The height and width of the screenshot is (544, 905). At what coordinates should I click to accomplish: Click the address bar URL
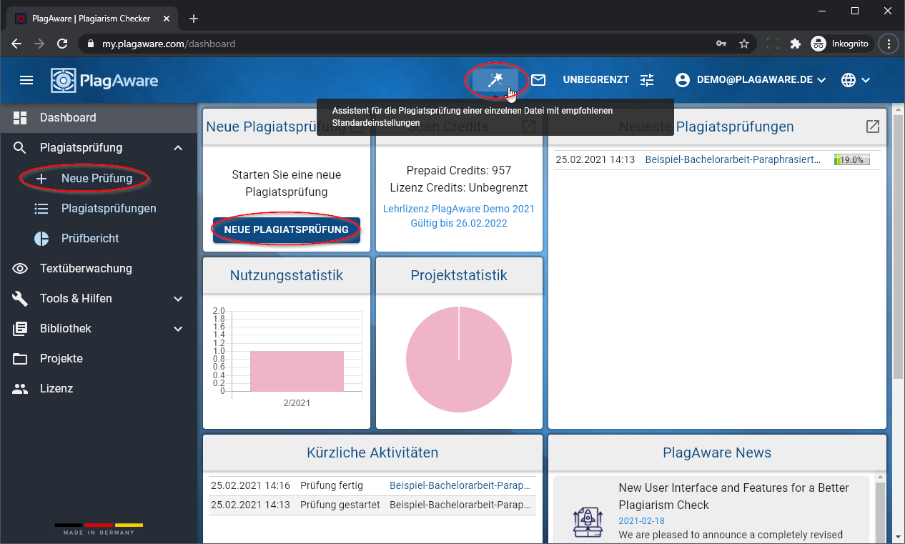click(169, 44)
